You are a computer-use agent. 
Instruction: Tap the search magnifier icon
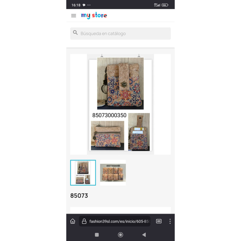[x=75, y=33]
